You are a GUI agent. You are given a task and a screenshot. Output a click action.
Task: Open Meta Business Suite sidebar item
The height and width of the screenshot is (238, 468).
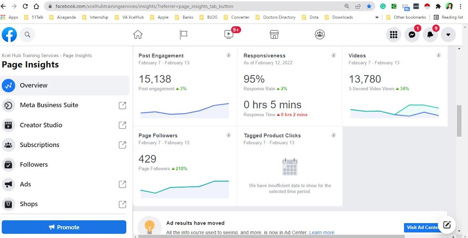coord(65,105)
